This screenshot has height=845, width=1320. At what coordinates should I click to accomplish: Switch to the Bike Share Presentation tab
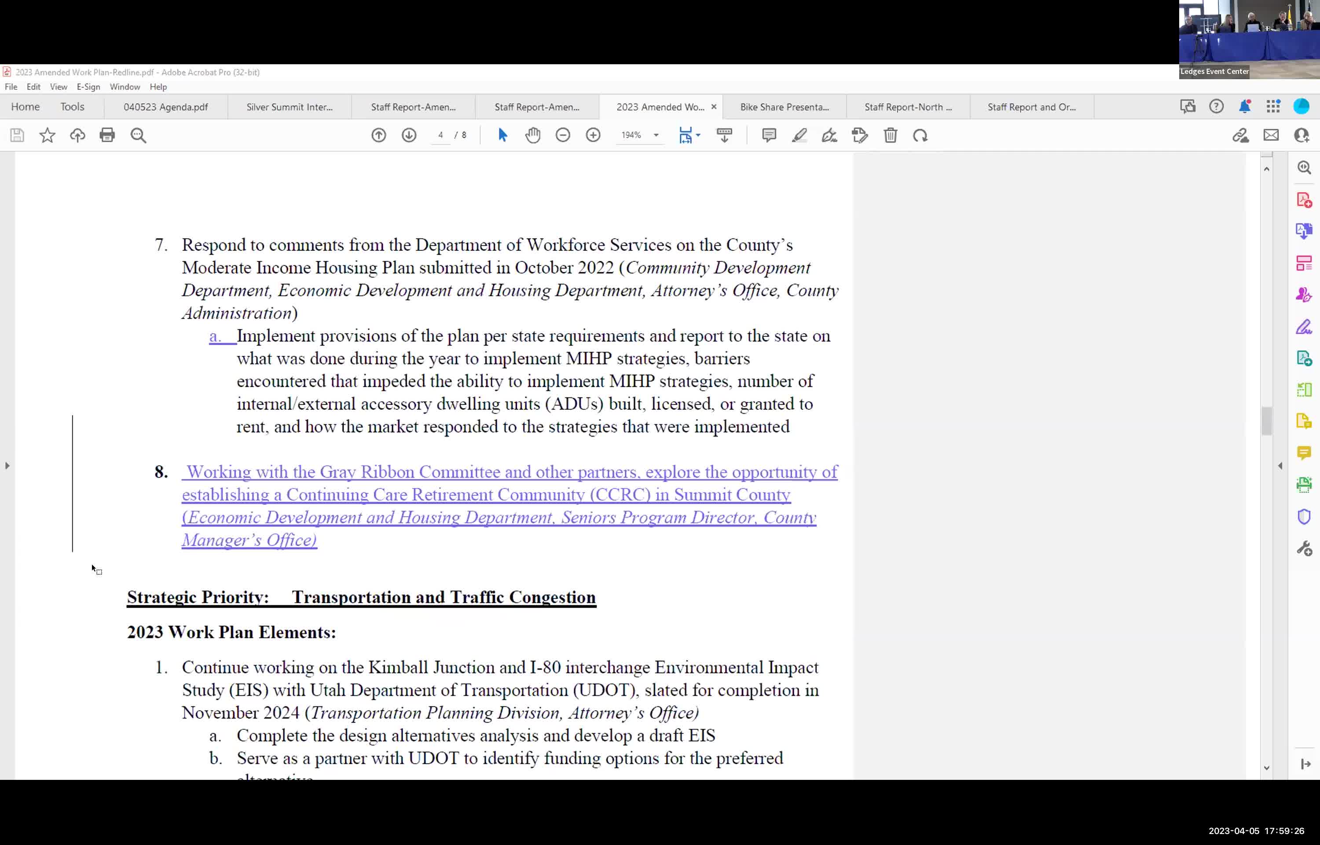(x=784, y=107)
